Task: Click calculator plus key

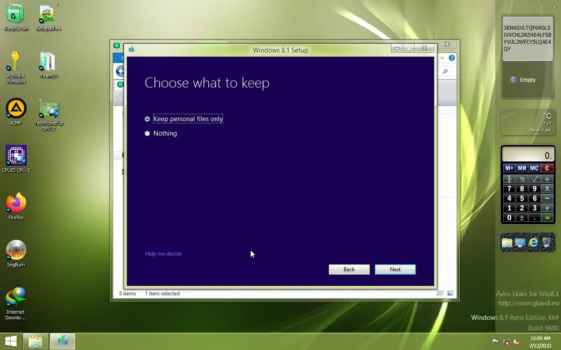Action: point(547,208)
